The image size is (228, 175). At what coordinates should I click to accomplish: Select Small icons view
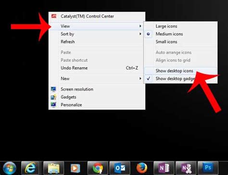pos(180,42)
